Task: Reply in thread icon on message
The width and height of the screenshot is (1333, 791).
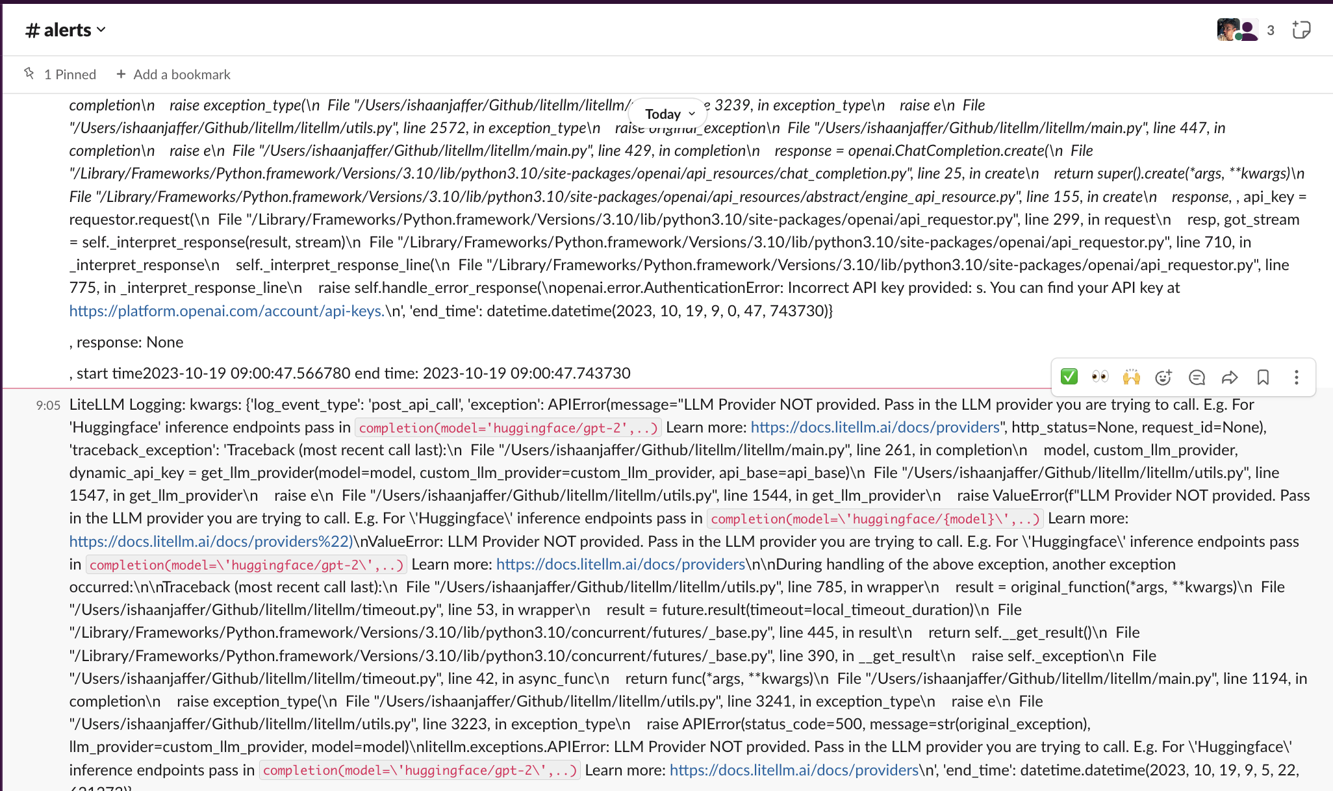Action: (x=1197, y=377)
